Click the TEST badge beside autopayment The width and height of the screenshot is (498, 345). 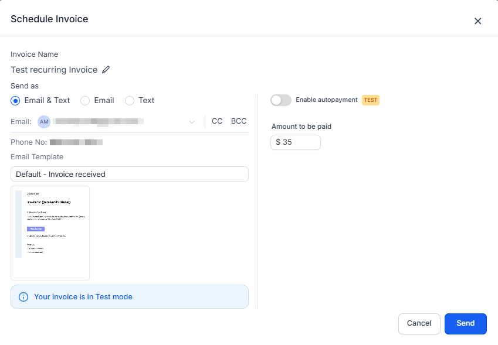371,100
